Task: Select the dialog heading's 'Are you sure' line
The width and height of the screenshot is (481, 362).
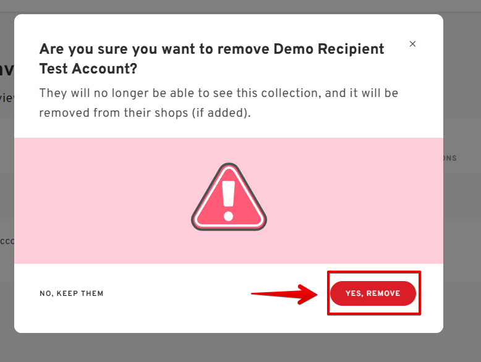Action: coord(211,49)
